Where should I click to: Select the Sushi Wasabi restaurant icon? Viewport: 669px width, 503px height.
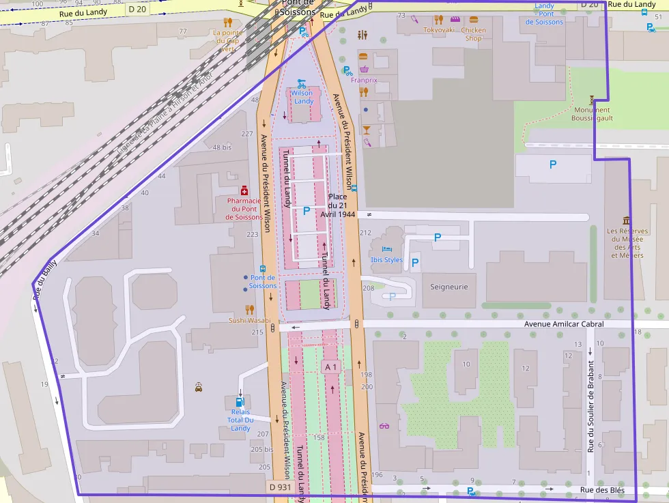click(x=250, y=310)
